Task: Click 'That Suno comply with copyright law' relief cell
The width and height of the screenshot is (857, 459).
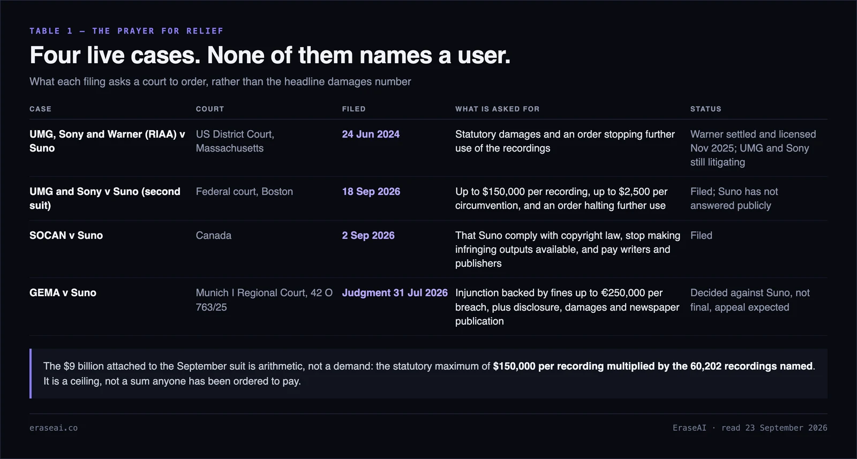Action: (568, 249)
